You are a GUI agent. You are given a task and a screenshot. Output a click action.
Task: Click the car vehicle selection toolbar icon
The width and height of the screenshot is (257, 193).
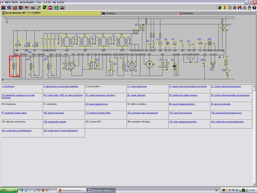pyautogui.click(x=4, y=8)
